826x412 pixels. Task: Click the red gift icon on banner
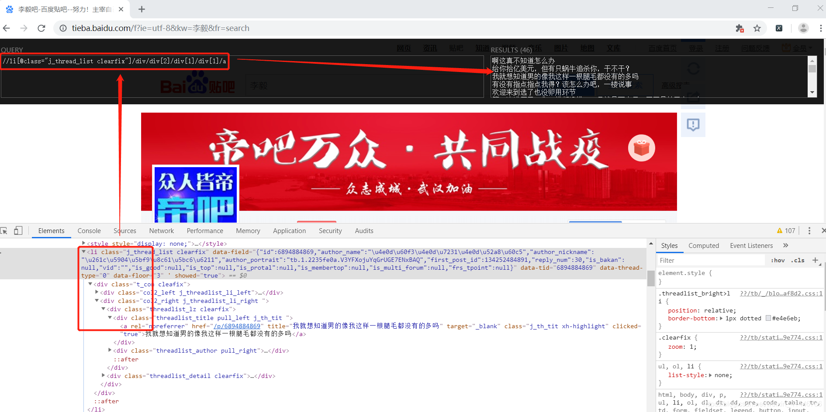[x=642, y=148]
